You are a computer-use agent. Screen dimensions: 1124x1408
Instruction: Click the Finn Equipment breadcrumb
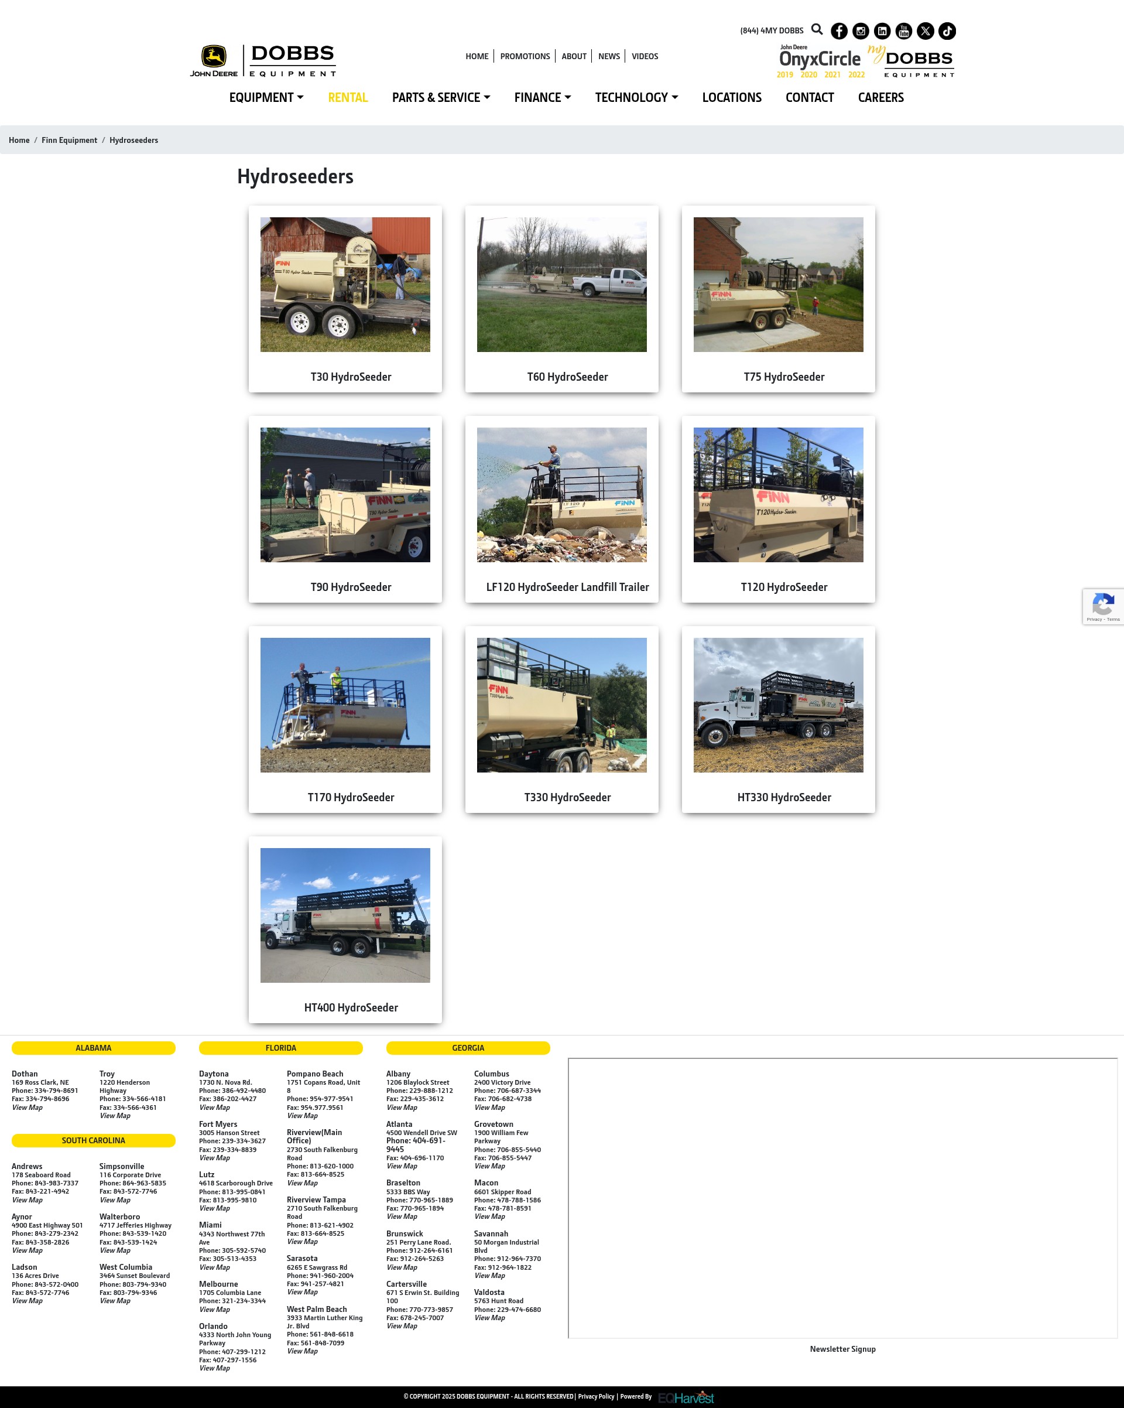point(69,141)
